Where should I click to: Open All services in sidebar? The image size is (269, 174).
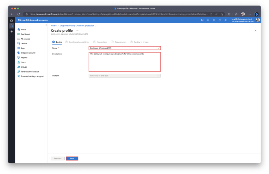[x=24, y=39]
